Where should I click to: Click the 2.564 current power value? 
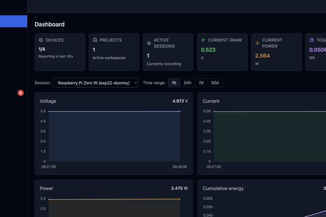tap(262, 56)
